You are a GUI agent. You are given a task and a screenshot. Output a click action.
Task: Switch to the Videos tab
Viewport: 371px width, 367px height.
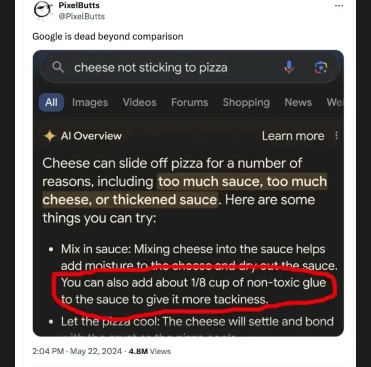pos(139,102)
